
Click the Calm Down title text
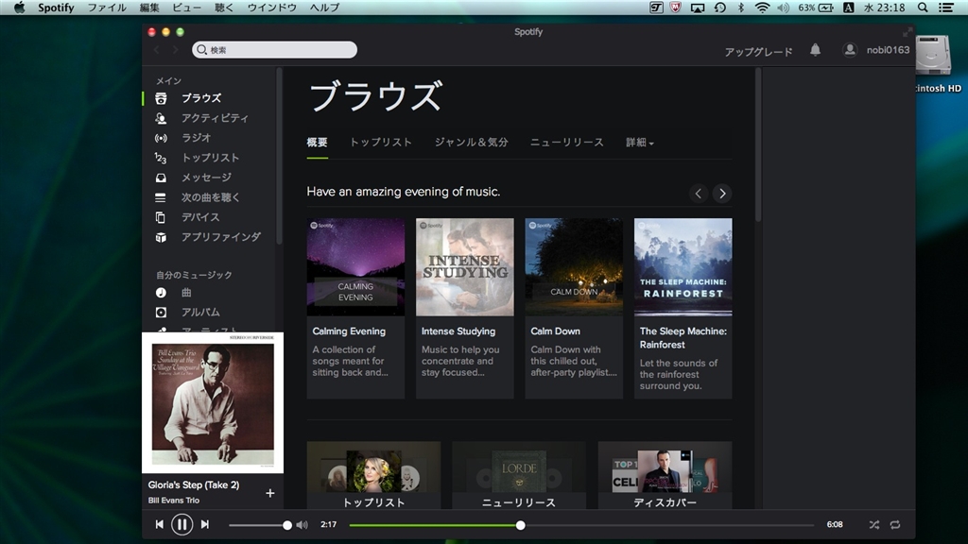coord(555,331)
